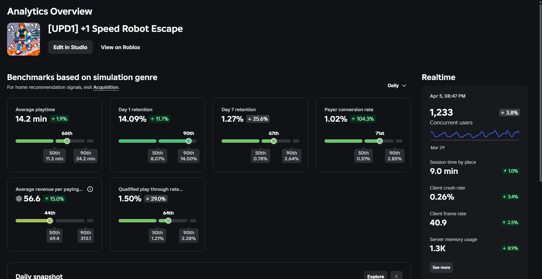The height and width of the screenshot is (279, 542).
Task: Click View on Roblox button
Action: coord(121,47)
